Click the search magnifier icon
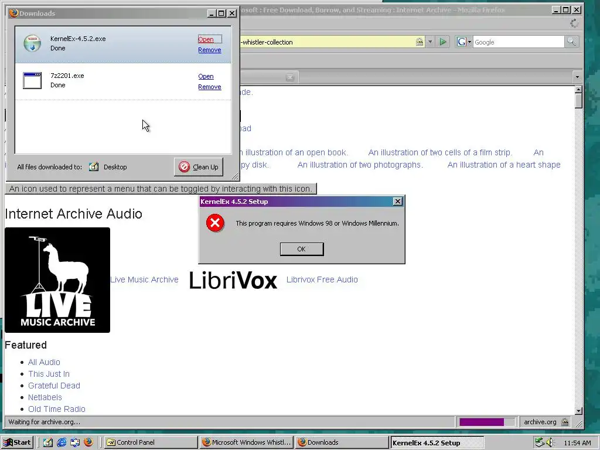 (571, 42)
